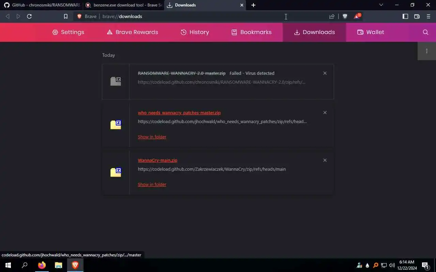Switch to the GitHub chronosmiki browser tab
436x272 pixels.
click(41, 5)
